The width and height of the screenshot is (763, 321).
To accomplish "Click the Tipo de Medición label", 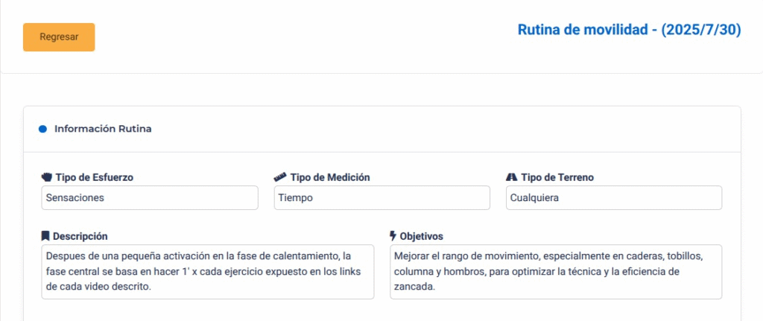I will point(330,177).
